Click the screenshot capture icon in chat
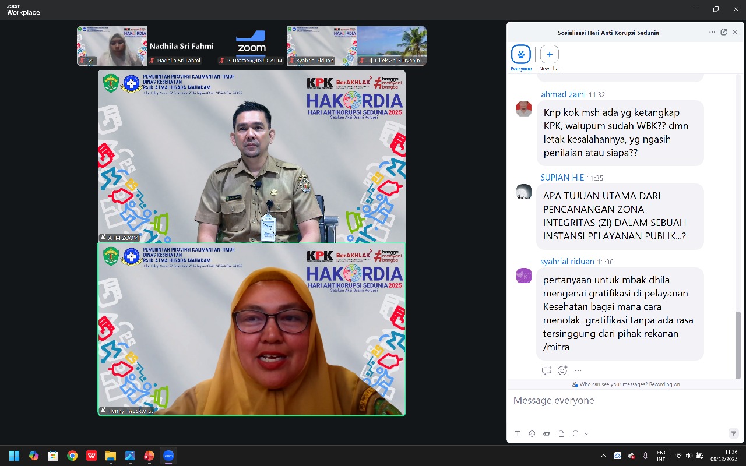 575,433
